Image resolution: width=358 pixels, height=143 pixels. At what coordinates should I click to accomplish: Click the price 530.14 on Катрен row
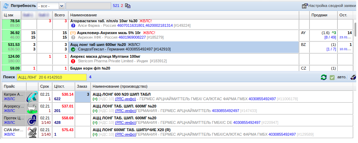67,94
